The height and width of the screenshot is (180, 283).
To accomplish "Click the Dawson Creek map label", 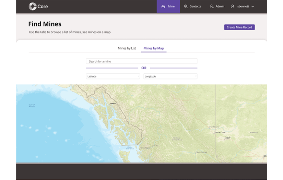I will 220,132.
